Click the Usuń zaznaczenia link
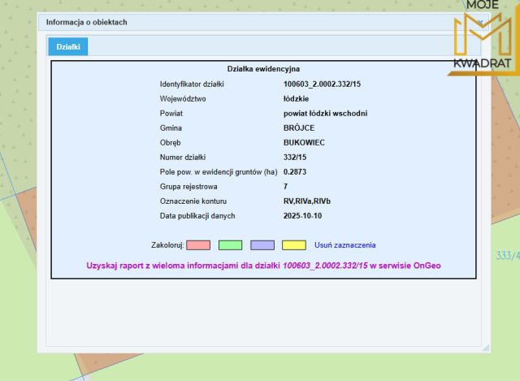 click(344, 245)
